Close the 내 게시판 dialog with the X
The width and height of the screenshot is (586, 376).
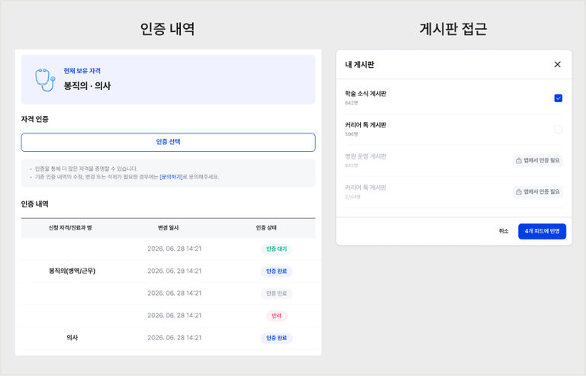557,65
